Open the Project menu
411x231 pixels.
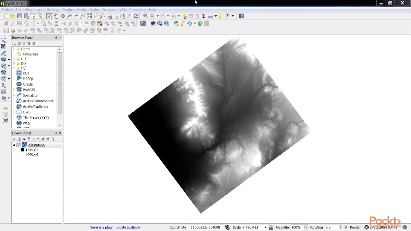[x=7, y=10]
